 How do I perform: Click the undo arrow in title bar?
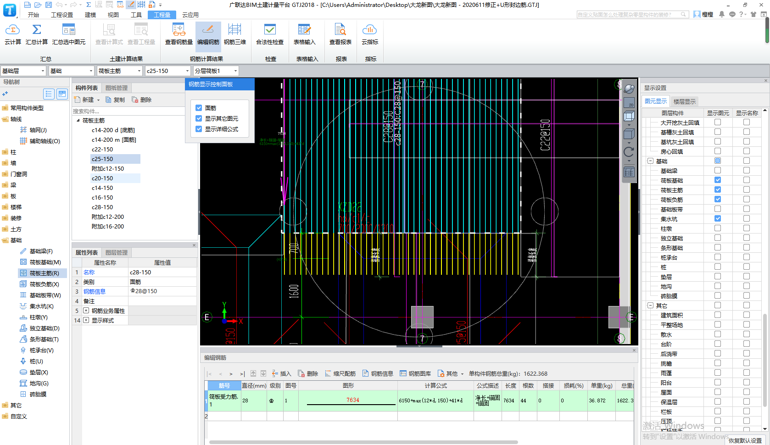point(59,5)
